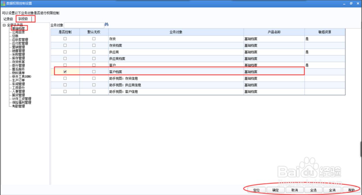Click the 业务对象 search input field
The image size is (362, 195).
(x=84, y=25)
